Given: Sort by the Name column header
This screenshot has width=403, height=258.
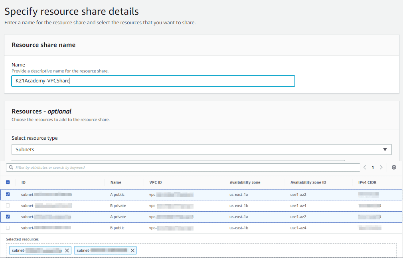Looking at the screenshot, I should pos(115,182).
